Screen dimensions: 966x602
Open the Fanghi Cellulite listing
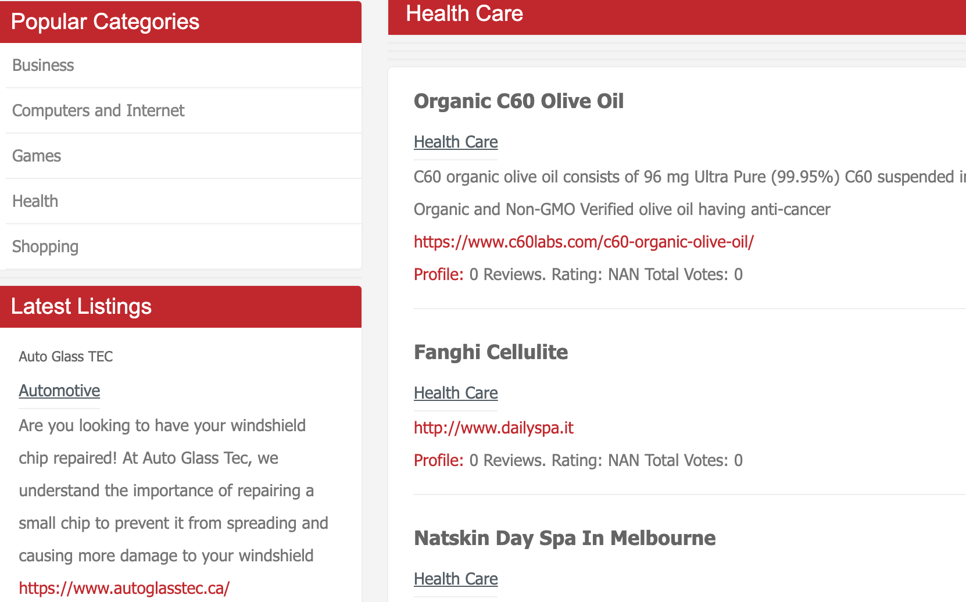pyautogui.click(x=491, y=352)
